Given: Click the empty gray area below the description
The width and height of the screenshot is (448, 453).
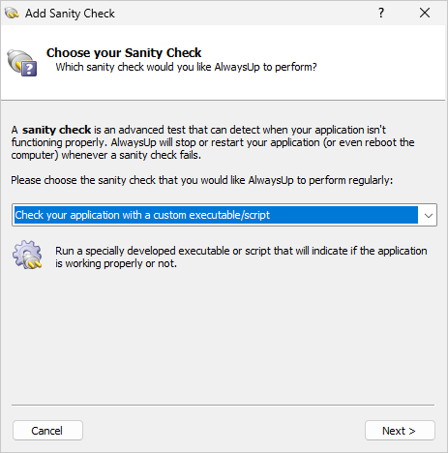Looking at the screenshot, I should (x=223, y=336).
